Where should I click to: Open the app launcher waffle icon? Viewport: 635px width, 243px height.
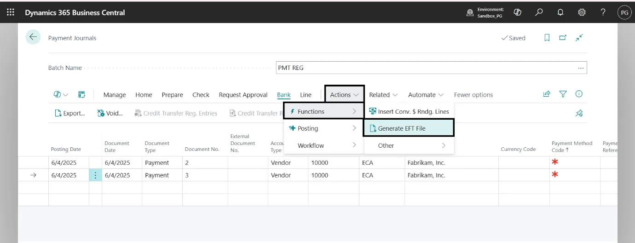click(x=11, y=12)
